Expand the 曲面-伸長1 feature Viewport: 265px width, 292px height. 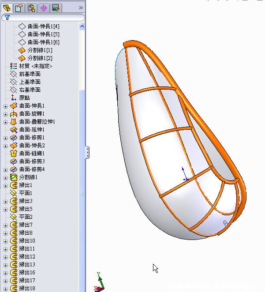tap(6, 106)
